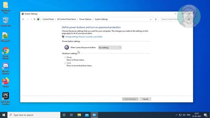The width and height of the screenshot is (210, 118).
Task: Click the power button symbol icon
Action: coord(67,47)
